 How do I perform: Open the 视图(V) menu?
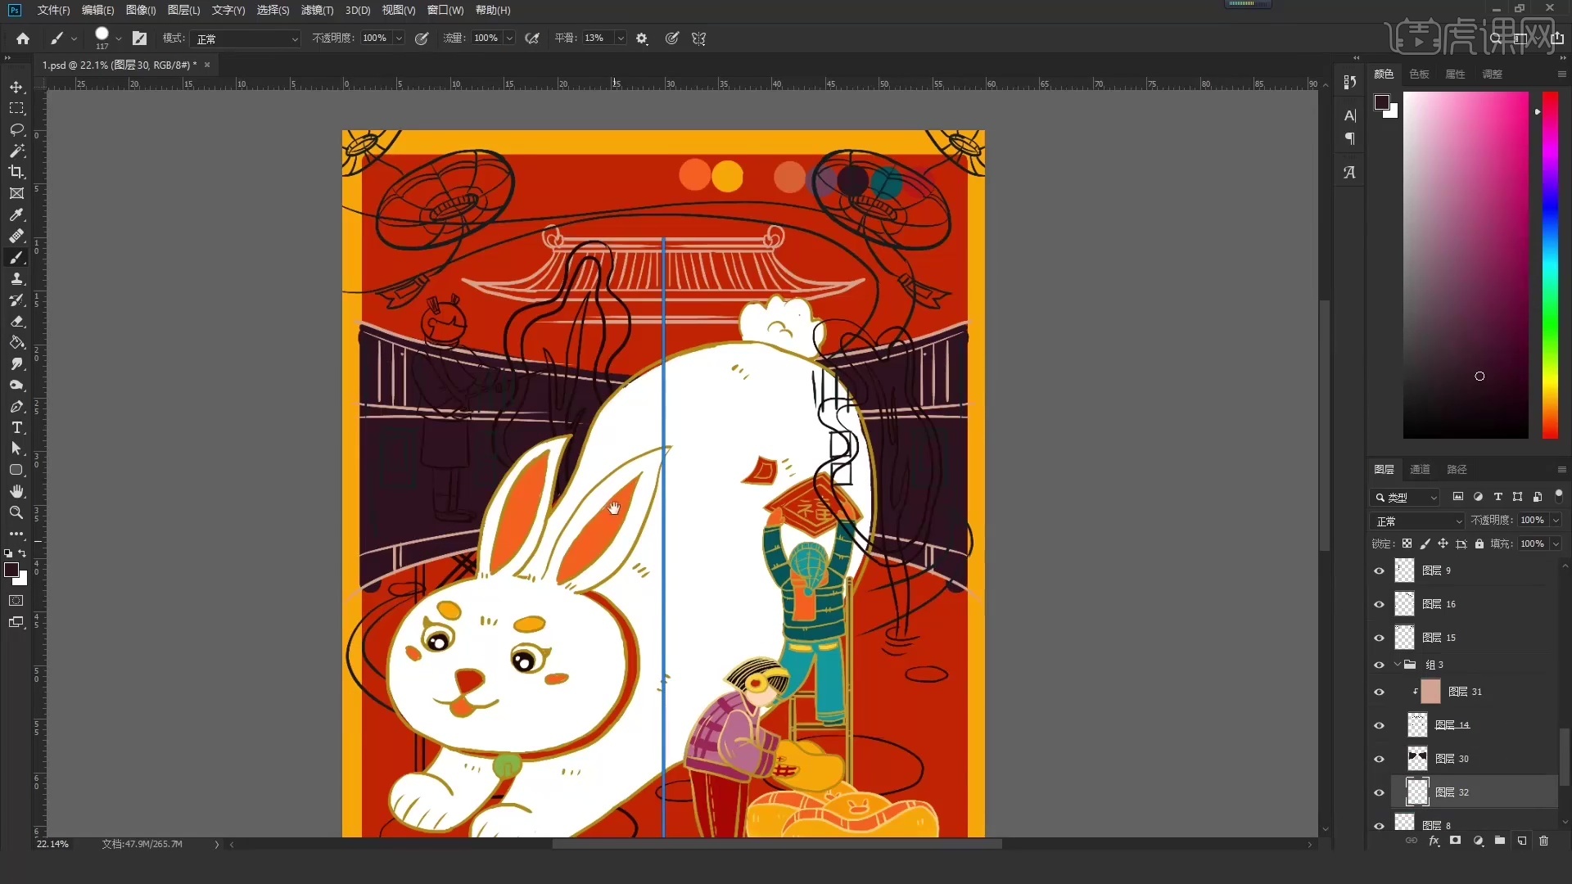point(398,10)
